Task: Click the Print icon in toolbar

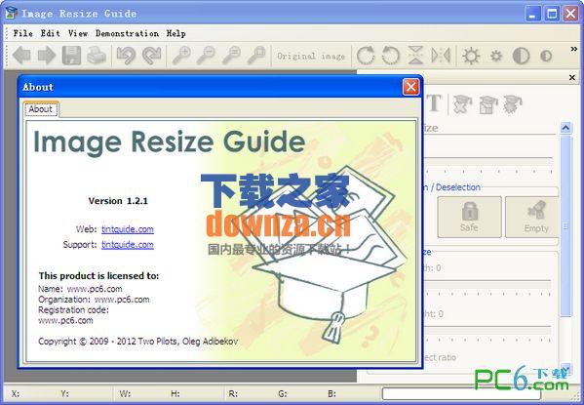Action: tap(97, 56)
